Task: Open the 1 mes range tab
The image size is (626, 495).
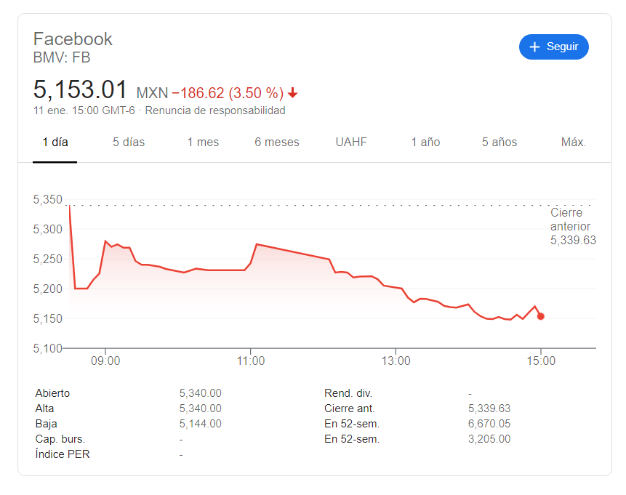Action: point(203,142)
